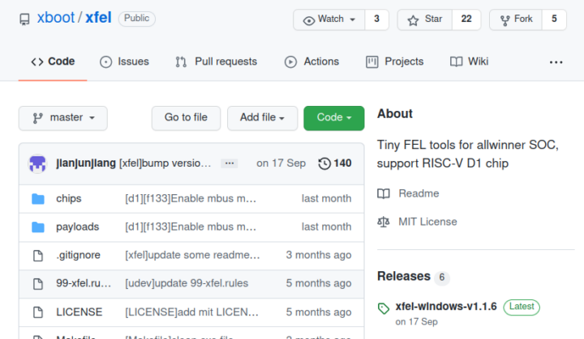584x339 pixels.
Task: Click the release tag icon
Action: click(384, 308)
